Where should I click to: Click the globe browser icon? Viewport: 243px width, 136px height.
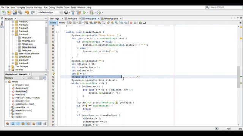66,12
